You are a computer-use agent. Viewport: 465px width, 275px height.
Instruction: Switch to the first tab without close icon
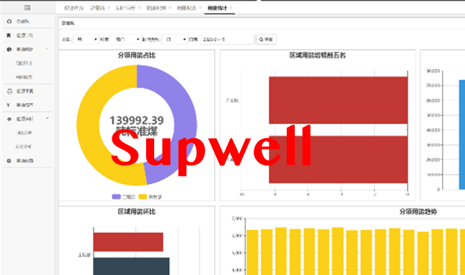(x=74, y=8)
